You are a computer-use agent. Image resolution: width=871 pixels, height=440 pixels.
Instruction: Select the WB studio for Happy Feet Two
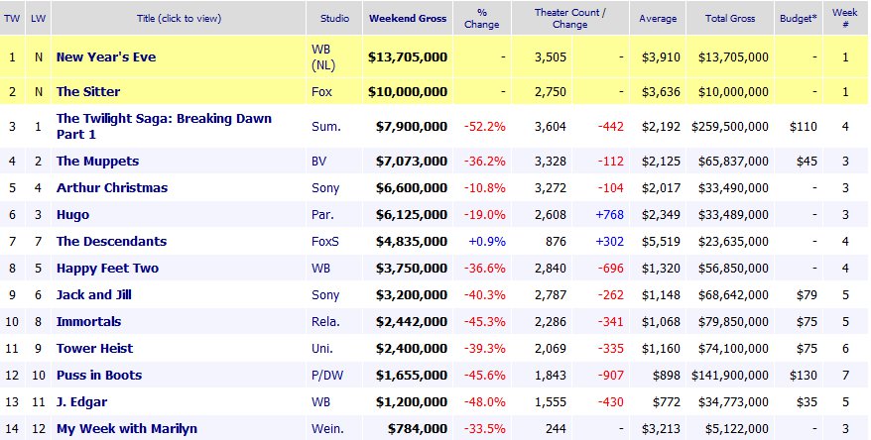320,269
